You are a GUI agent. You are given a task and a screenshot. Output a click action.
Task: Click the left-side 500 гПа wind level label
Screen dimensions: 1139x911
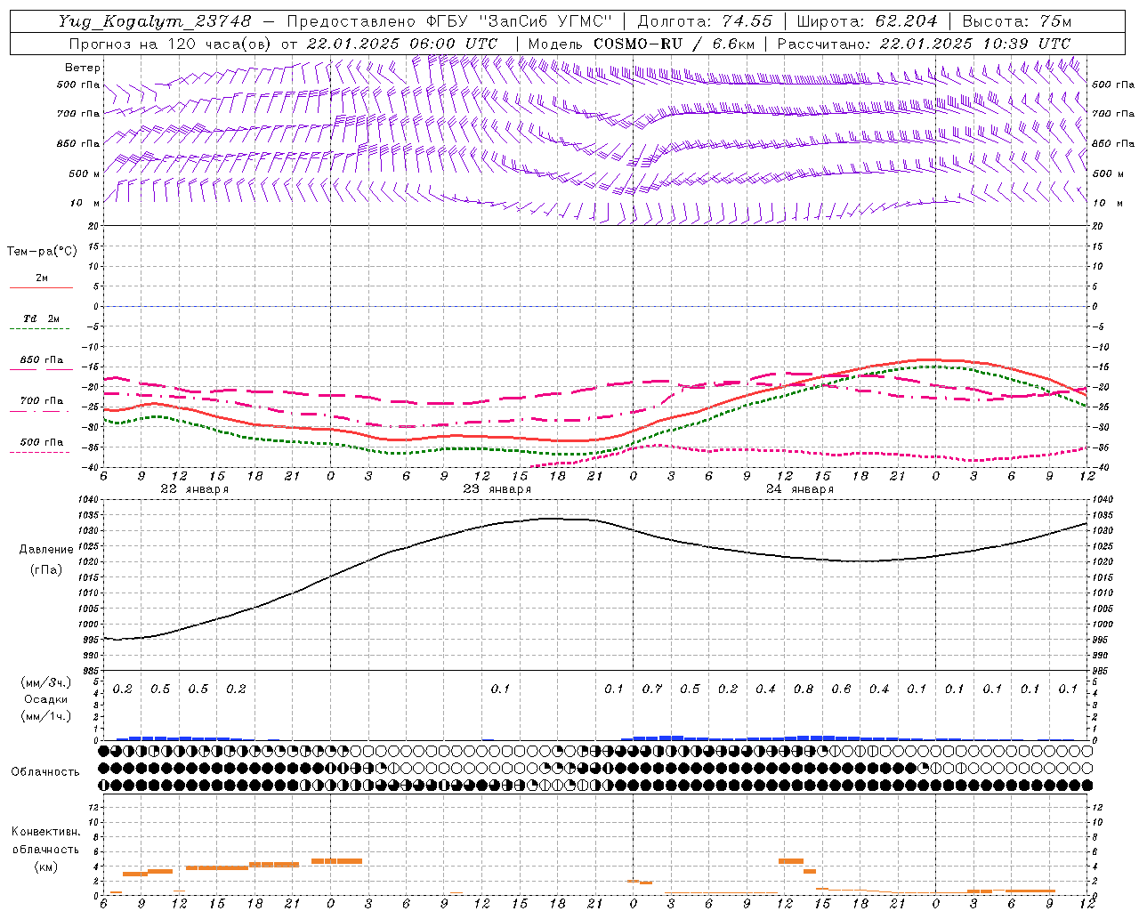click(x=78, y=85)
